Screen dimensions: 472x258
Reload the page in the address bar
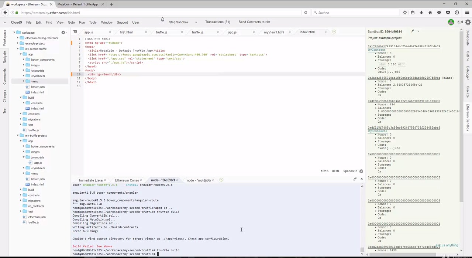pos(306,13)
